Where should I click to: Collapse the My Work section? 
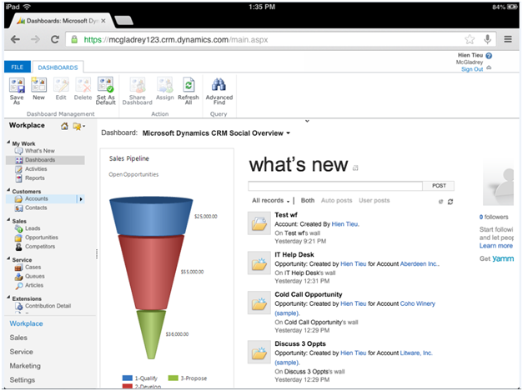[8, 143]
